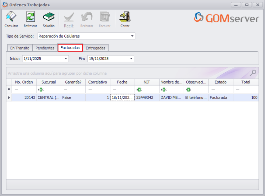Switch to the Pendientes tab
The height and width of the screenshot is (196, 265).
(45, 48)
